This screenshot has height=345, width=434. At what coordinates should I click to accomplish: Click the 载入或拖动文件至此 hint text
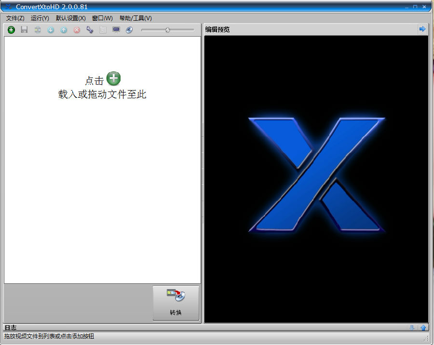[x=102, y=94]
